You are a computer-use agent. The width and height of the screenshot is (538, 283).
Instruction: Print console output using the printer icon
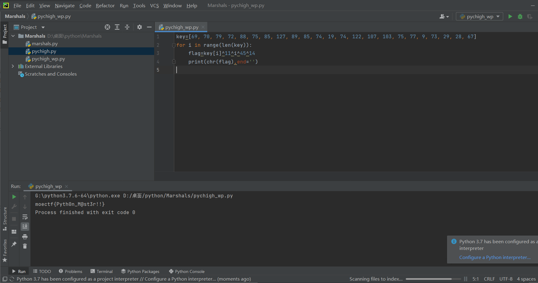click(25, 236)
